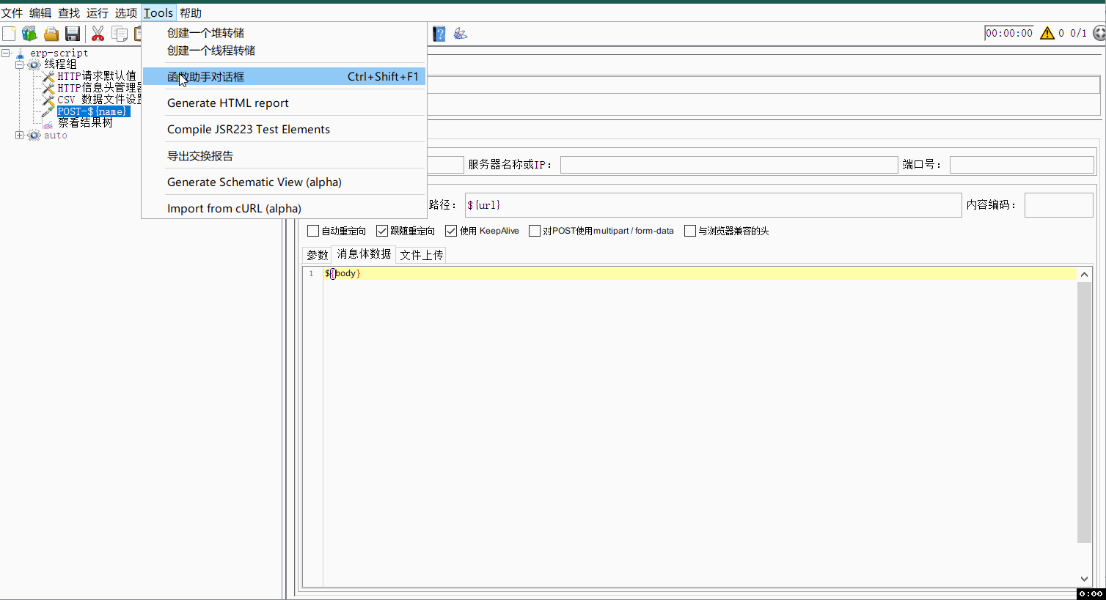The height and width of the screenshot is (600, 1106).
Task: Copy using the copy toolbar icon
Action: pos(119,33)
